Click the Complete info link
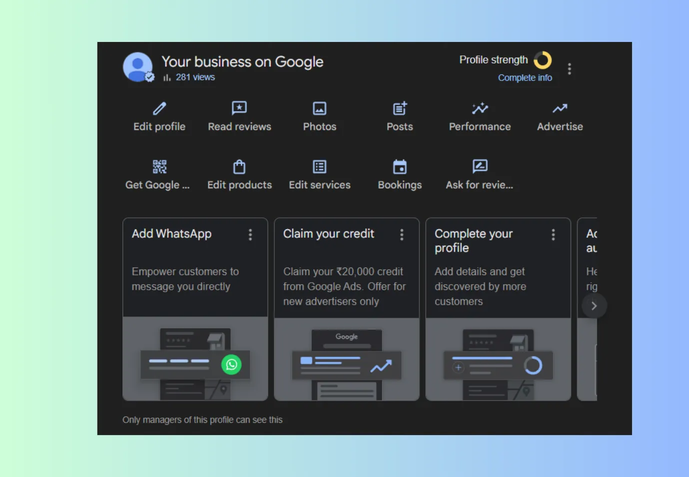The width and height of the screenshot is (689, 477). pos(525,78)
